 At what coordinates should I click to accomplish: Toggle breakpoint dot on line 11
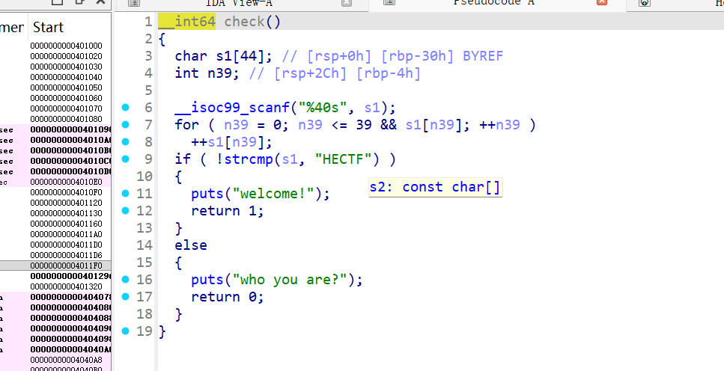[126, 193]
